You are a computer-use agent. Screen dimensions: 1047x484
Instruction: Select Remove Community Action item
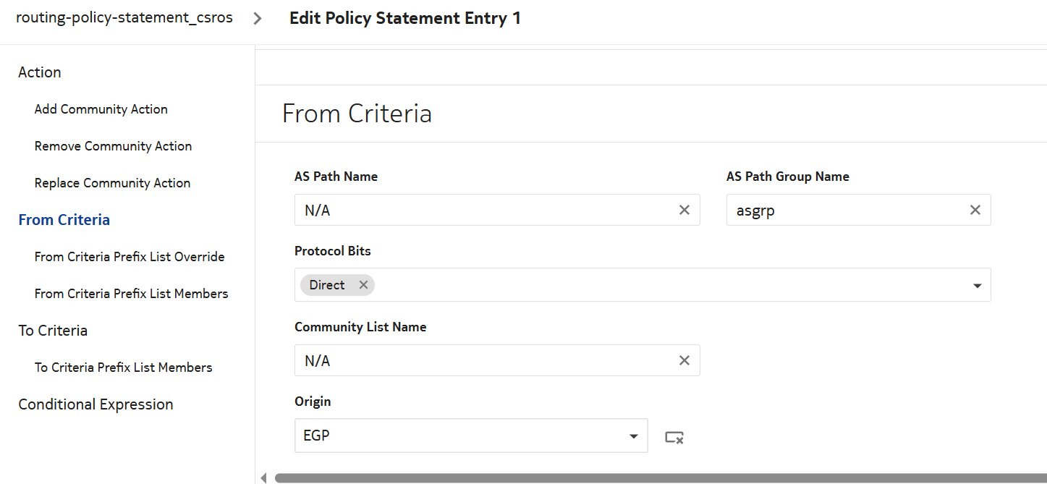pos(113,146)
